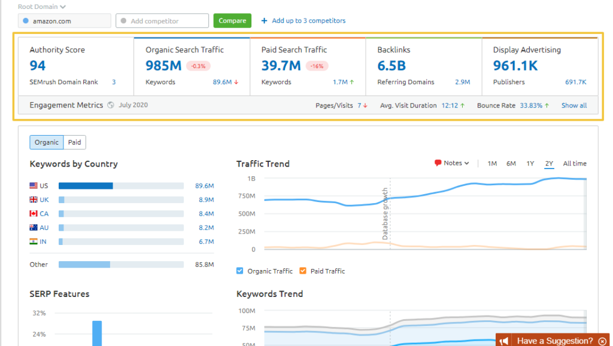Click the Bounce Rate value 33.83%

click(532, 105)
